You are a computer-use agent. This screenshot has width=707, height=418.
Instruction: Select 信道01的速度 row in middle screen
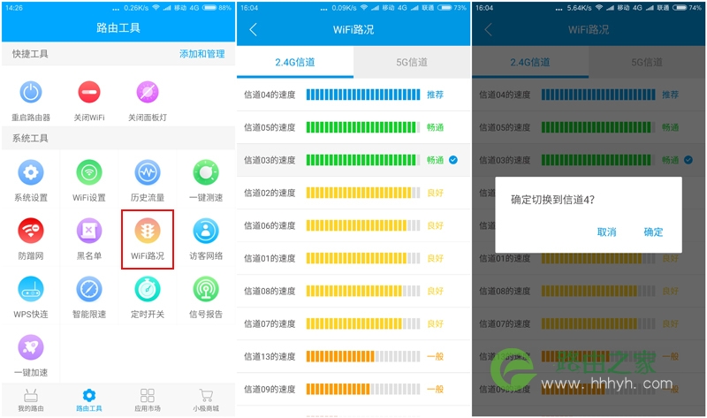[x=353, y=258]
